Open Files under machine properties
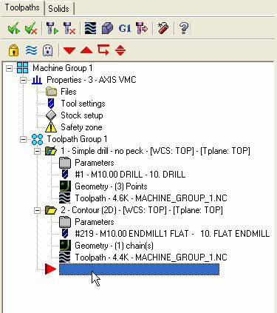 tap(69, 92)
